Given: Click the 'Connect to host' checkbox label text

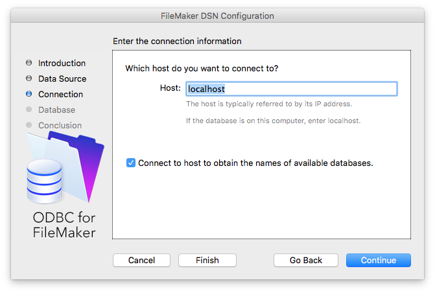Looking at the screenshot, I should click(x=255, y=163).
